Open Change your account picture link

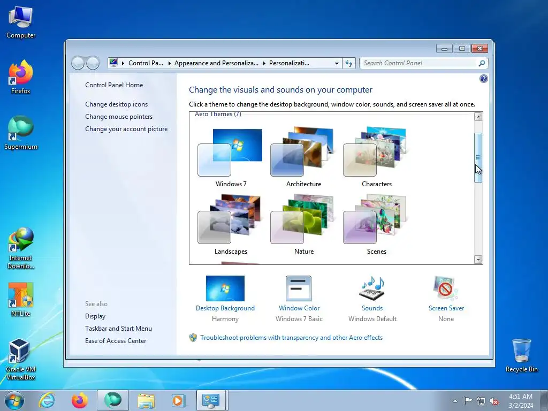(x=126, y=129)
